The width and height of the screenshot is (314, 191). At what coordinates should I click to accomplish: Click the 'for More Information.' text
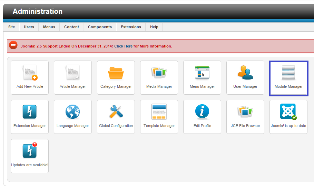[153, 46]
